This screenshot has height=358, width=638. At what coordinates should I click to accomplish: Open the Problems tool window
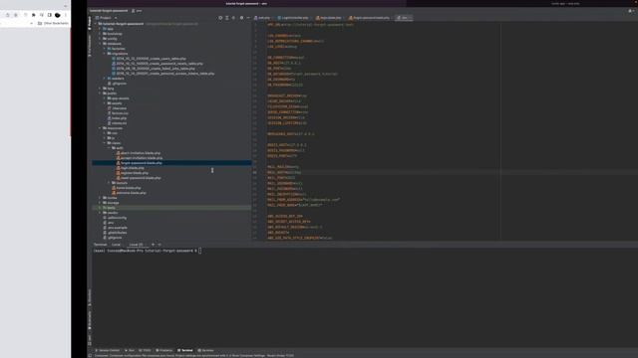[x=164, y=350]
